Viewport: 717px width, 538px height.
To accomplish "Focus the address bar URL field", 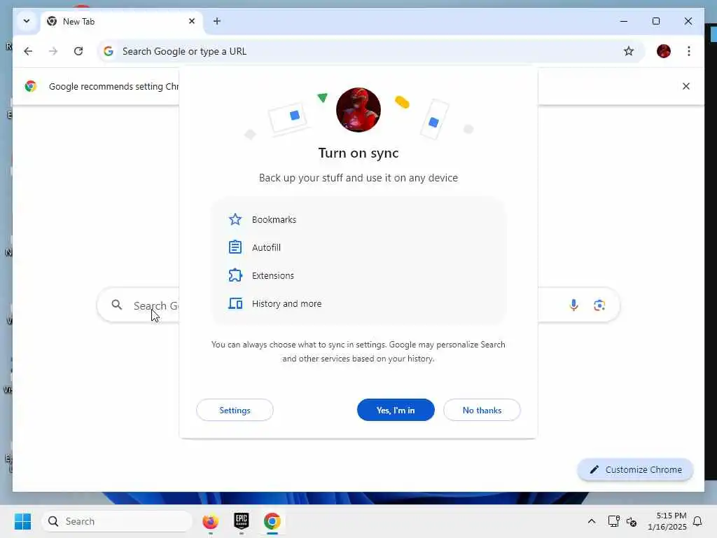I will (370, 51).
